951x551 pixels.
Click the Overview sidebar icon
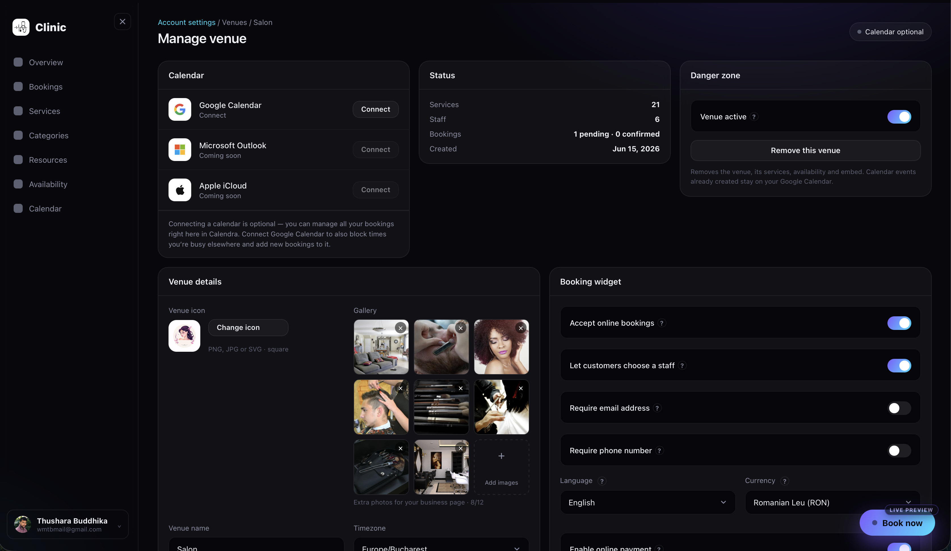[x=18, y=62]
